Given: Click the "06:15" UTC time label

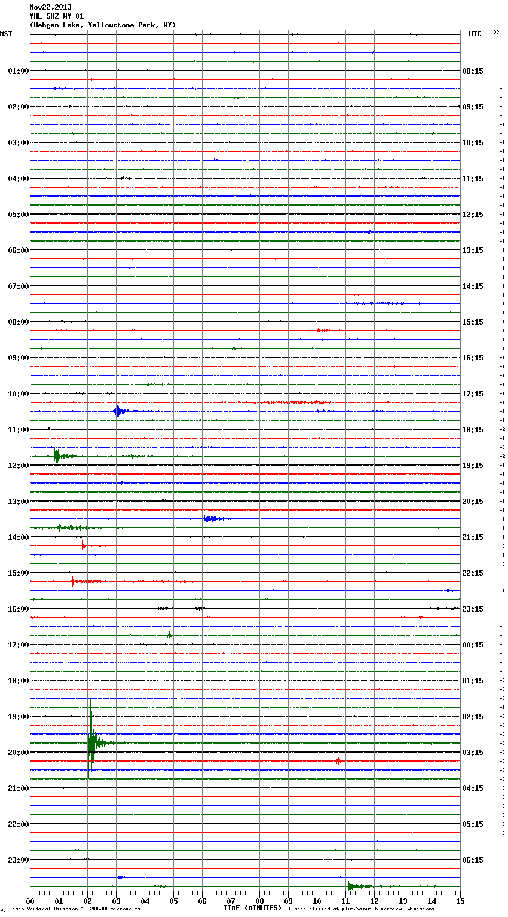Looking at the screenshot, I should click(473, 860).
